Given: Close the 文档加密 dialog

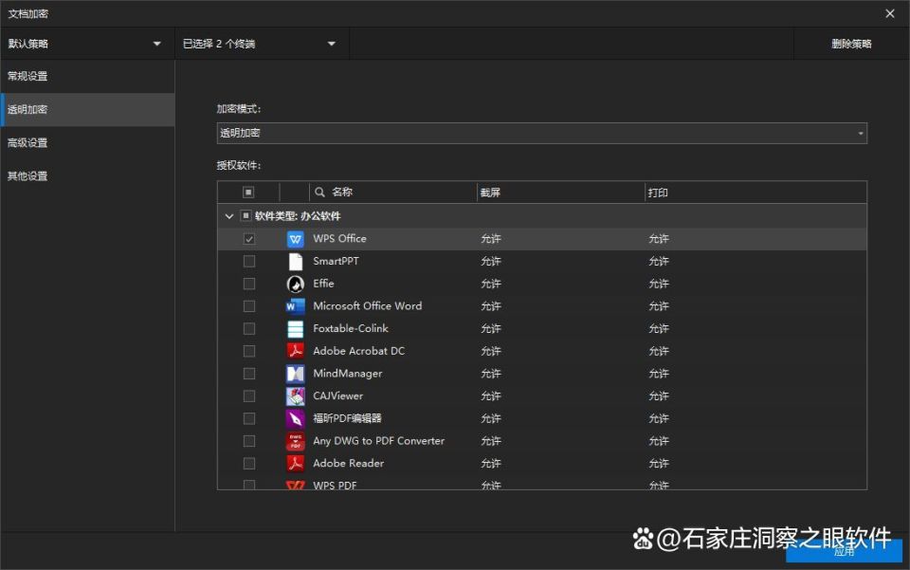Looking at the screenshot, I should point(890,13).
